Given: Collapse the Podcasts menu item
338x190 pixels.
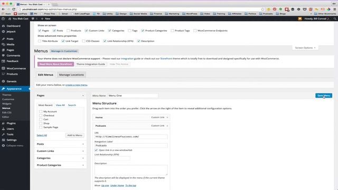Looking at the screenshot, I should tap(167, 126).
